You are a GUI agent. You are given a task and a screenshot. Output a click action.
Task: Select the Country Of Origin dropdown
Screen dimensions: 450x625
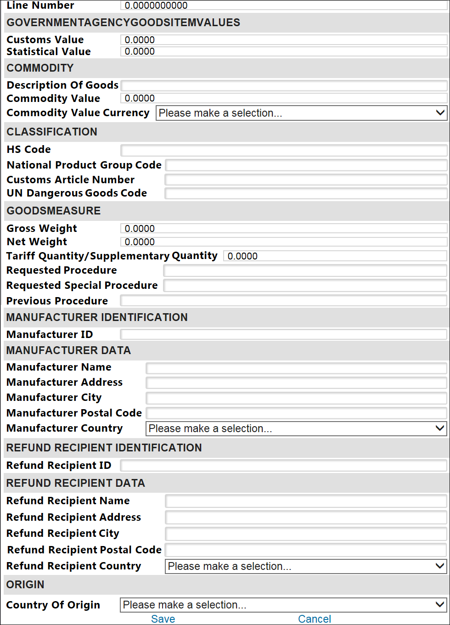[283, 605]
